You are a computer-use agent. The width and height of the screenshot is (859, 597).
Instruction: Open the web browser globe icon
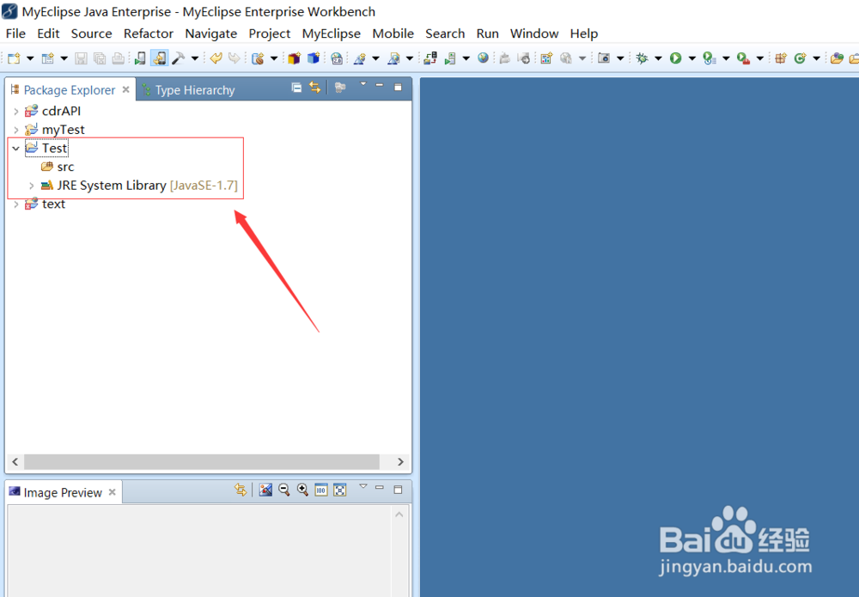[x=483, y=58]
